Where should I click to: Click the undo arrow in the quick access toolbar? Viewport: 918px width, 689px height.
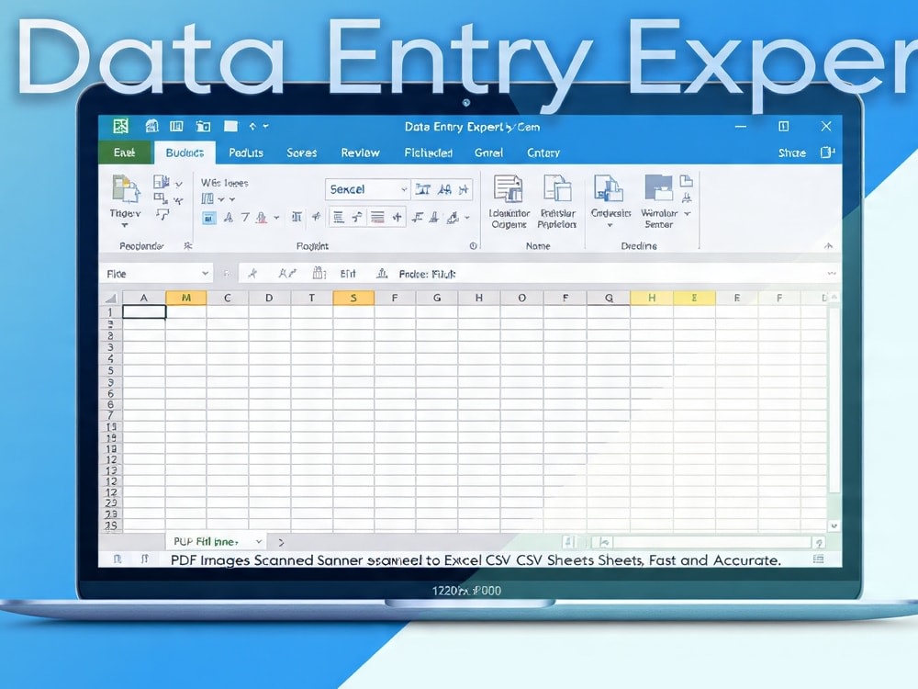pyautogui.click(x=252, y=126)
